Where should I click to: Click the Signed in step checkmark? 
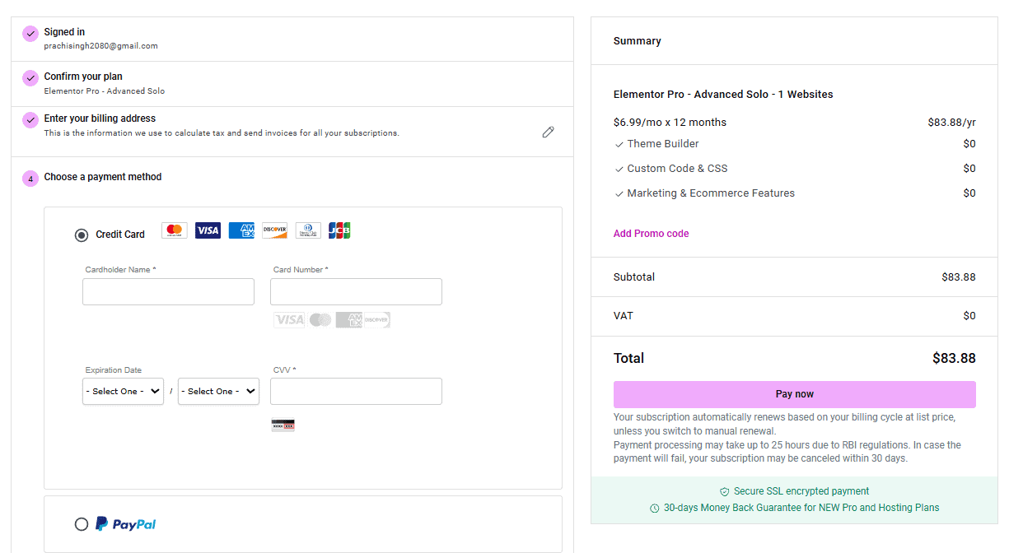point(30,34)
